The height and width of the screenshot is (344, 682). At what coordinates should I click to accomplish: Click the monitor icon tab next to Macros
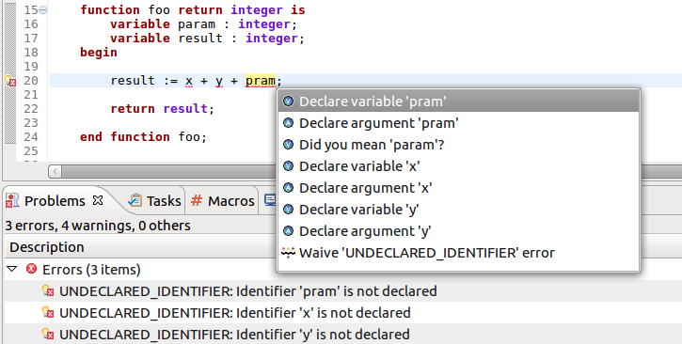click(x=270, y=200)
